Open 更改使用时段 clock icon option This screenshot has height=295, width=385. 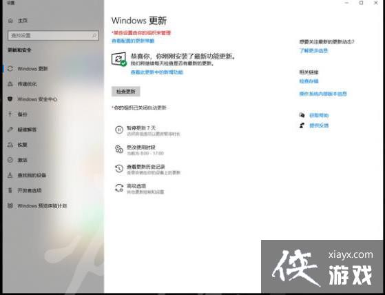click(x=119, y=149)
